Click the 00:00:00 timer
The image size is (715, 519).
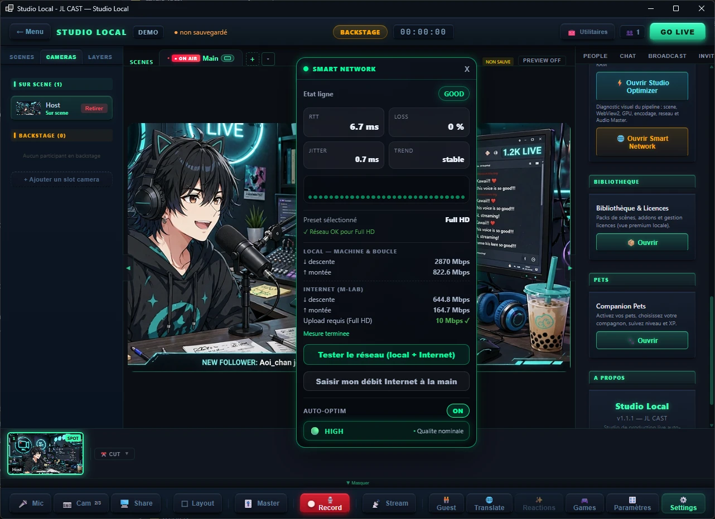click(423, 32)
